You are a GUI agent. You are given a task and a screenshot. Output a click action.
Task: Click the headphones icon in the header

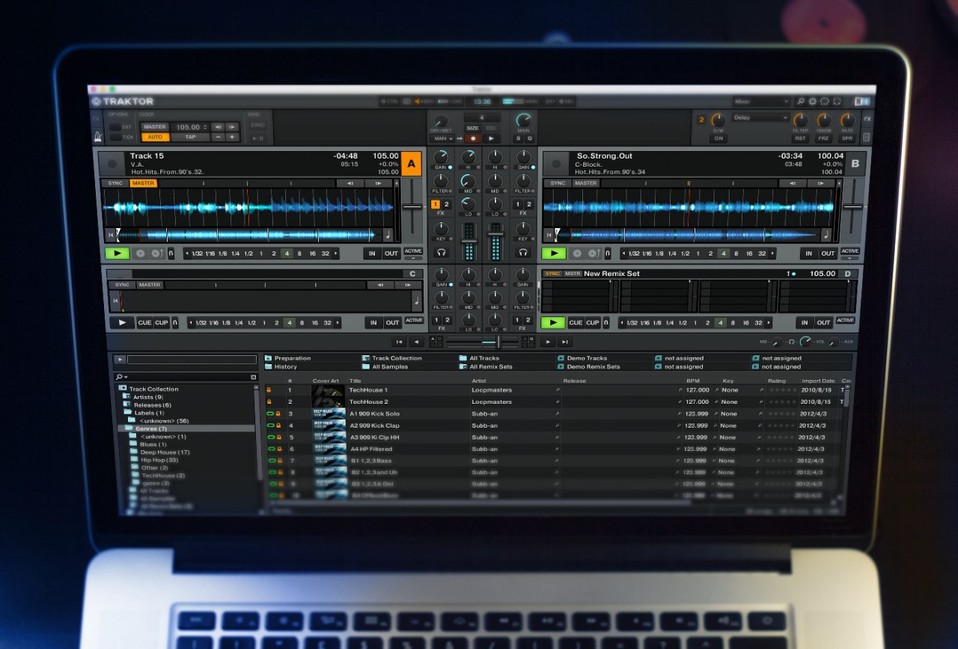coord(825,101)
